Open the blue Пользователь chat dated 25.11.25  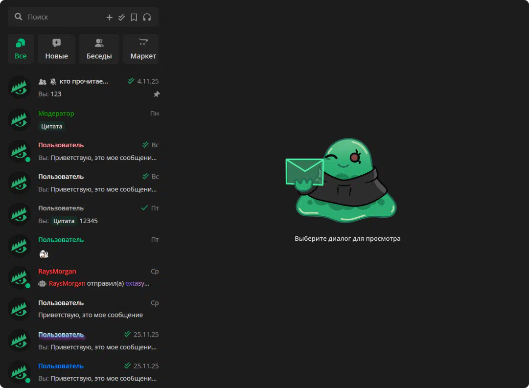(61, 366)
